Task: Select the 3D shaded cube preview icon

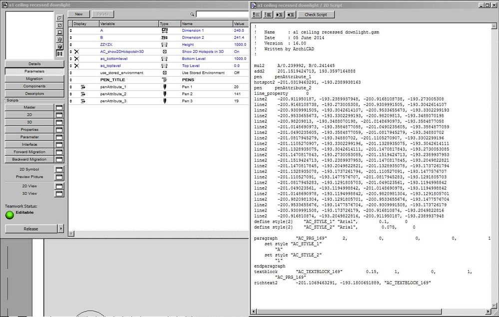Action: [59, 46]
